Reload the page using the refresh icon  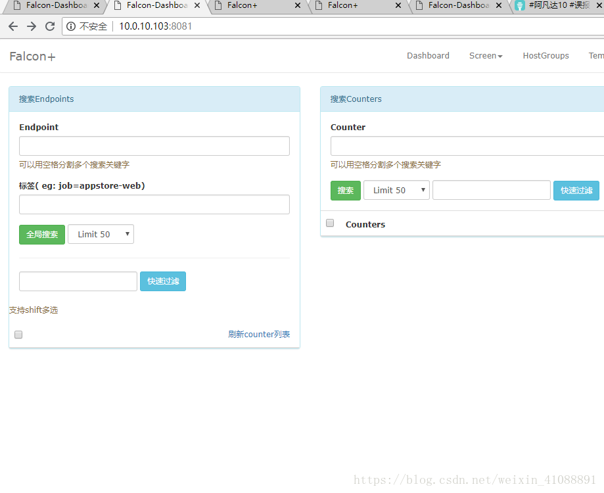(50, 26)
